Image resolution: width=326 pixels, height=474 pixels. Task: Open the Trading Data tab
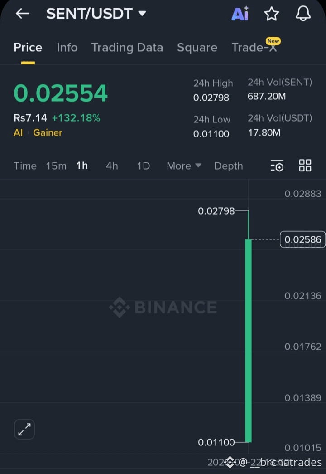pos(127,48)
